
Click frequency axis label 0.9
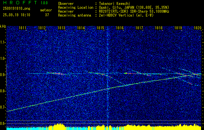3,75
